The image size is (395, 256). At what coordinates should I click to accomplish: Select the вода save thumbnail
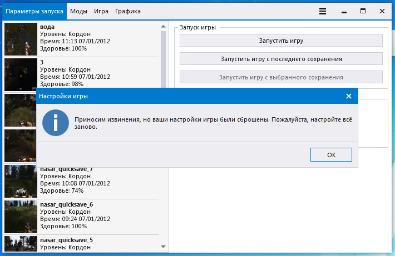[21, 38]
